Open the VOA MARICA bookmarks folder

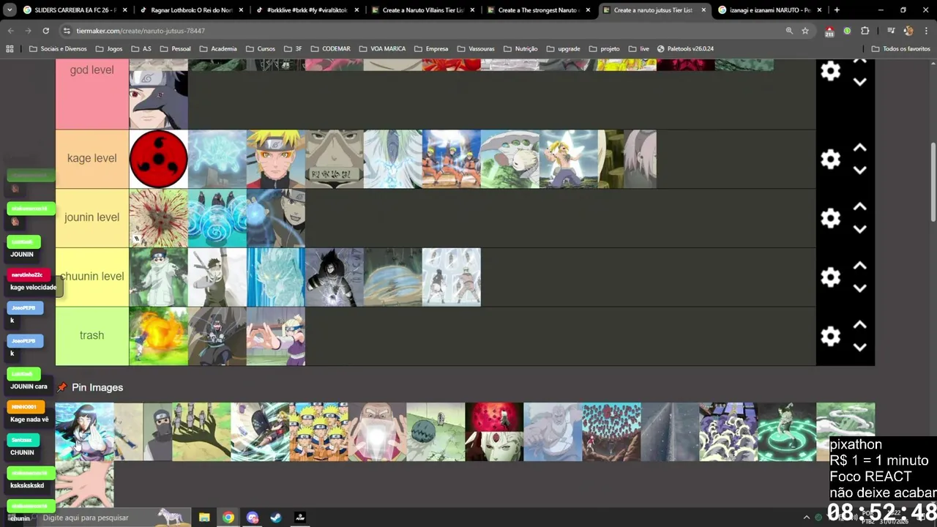coord(381,48)
